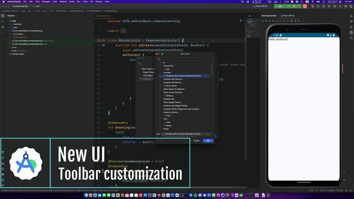
Task: Select 'Annotate' in action list
Action: 167,72
